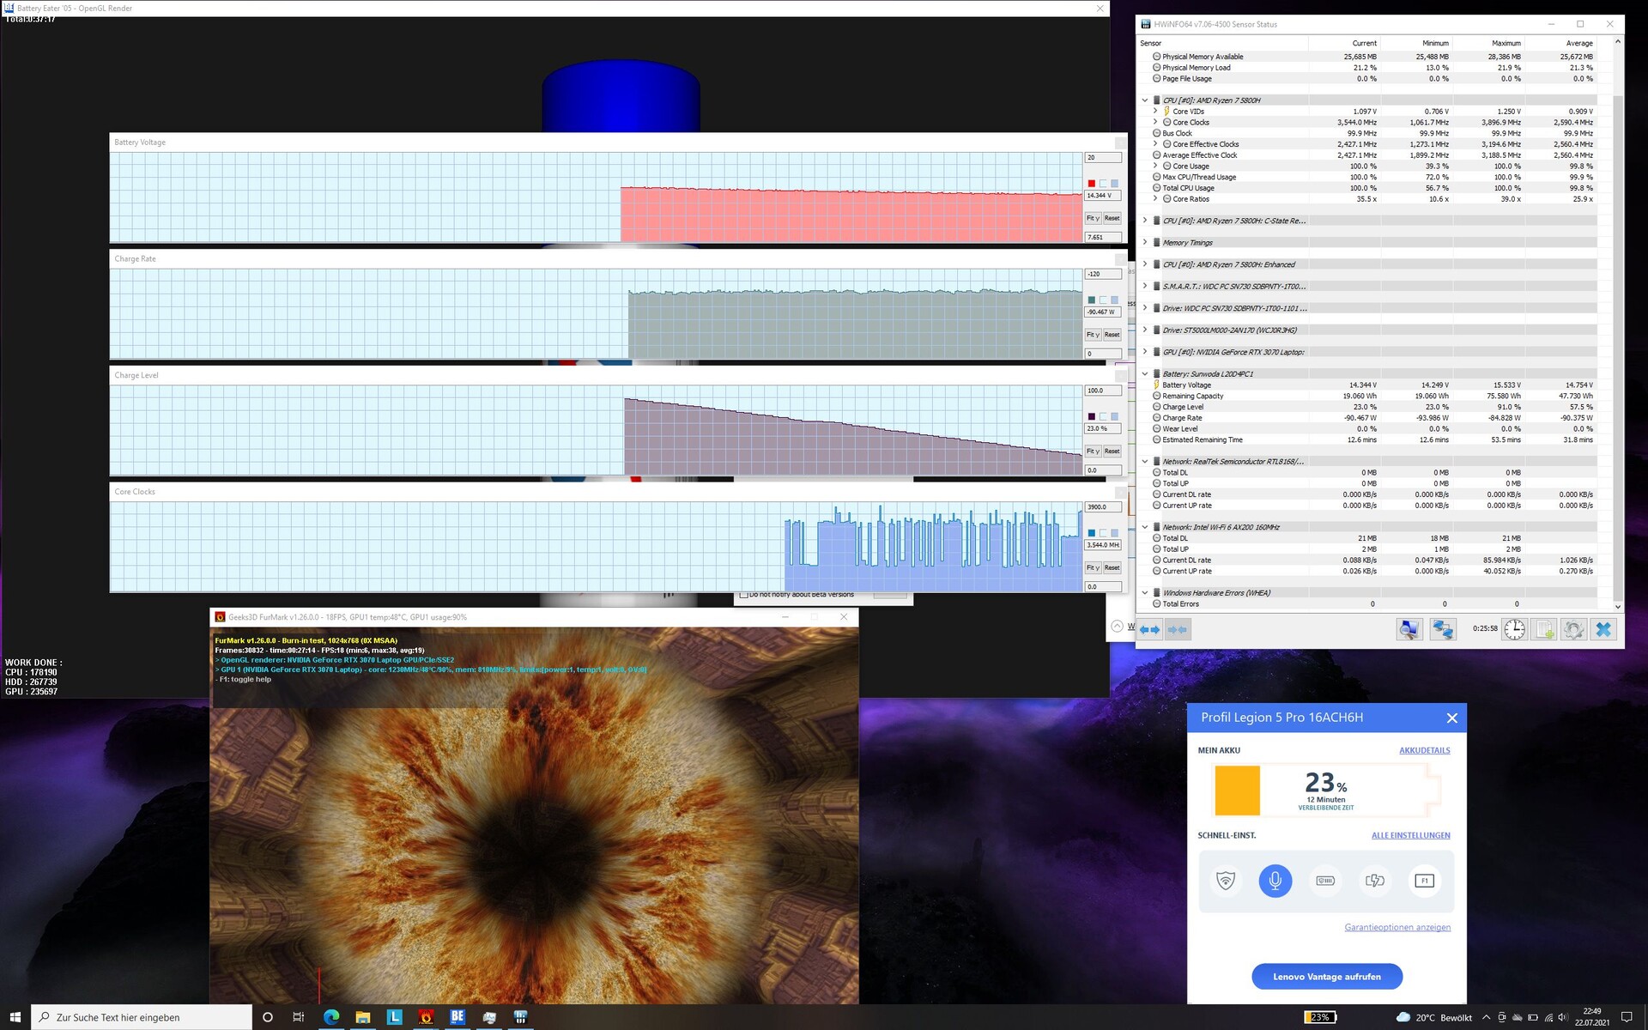Open the AKKUDETAILS link
This screenshot has height=1030, width=1648.
pyautogui.click(x=1424, y=750)
